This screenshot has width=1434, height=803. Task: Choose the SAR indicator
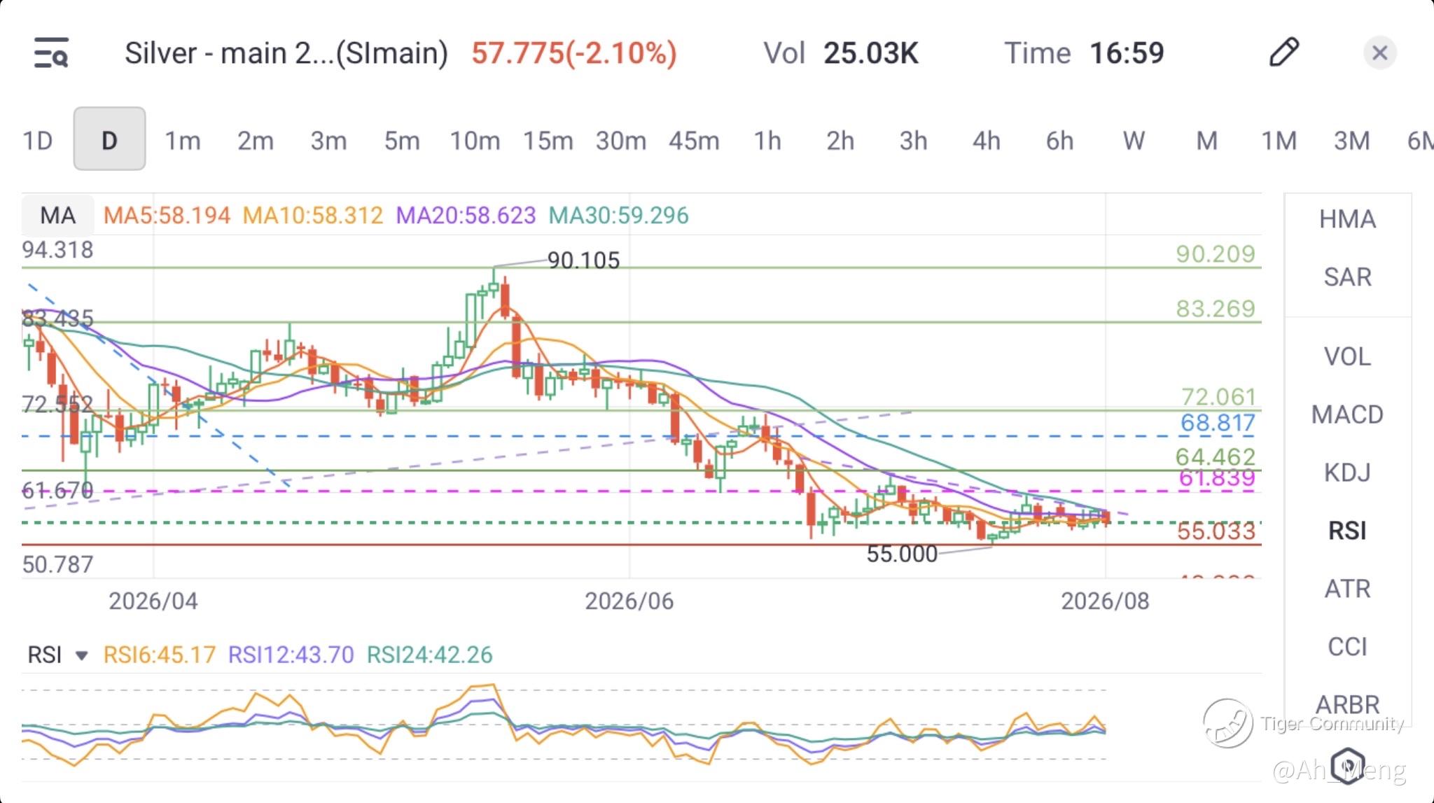[1347, 277]
